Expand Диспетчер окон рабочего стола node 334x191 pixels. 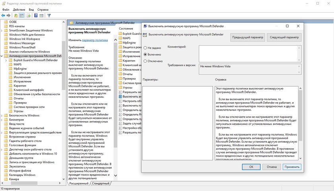[2, 149]
